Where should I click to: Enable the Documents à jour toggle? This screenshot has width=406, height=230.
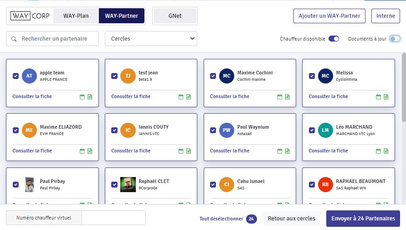tap(395, 39)
